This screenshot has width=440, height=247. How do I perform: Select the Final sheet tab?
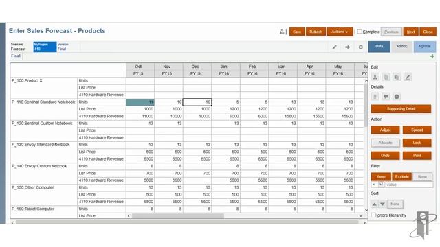click(x=16, y=56)
